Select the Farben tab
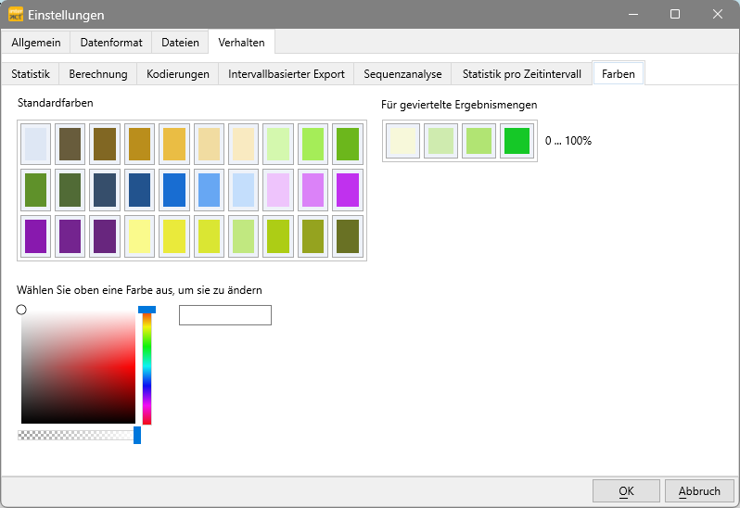740x508 pixels. [619, 73]
